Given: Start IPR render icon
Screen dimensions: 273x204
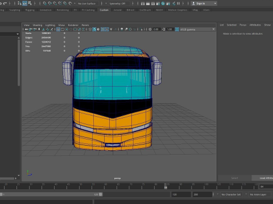Looking at the screenshot, I should pyautogui.click(x=153, y=3).
